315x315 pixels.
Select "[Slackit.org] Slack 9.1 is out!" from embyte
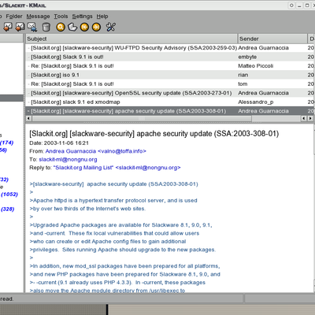170,57
